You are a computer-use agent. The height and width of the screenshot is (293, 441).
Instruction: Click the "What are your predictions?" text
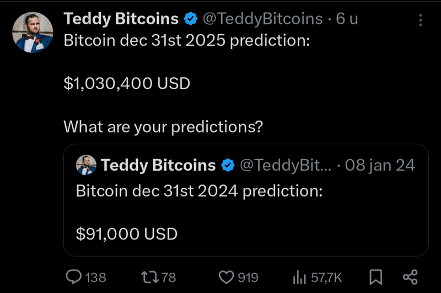[x=163, y=127]
